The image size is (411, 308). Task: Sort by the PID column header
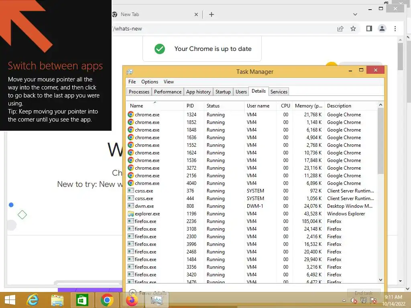tap(194, 106)
